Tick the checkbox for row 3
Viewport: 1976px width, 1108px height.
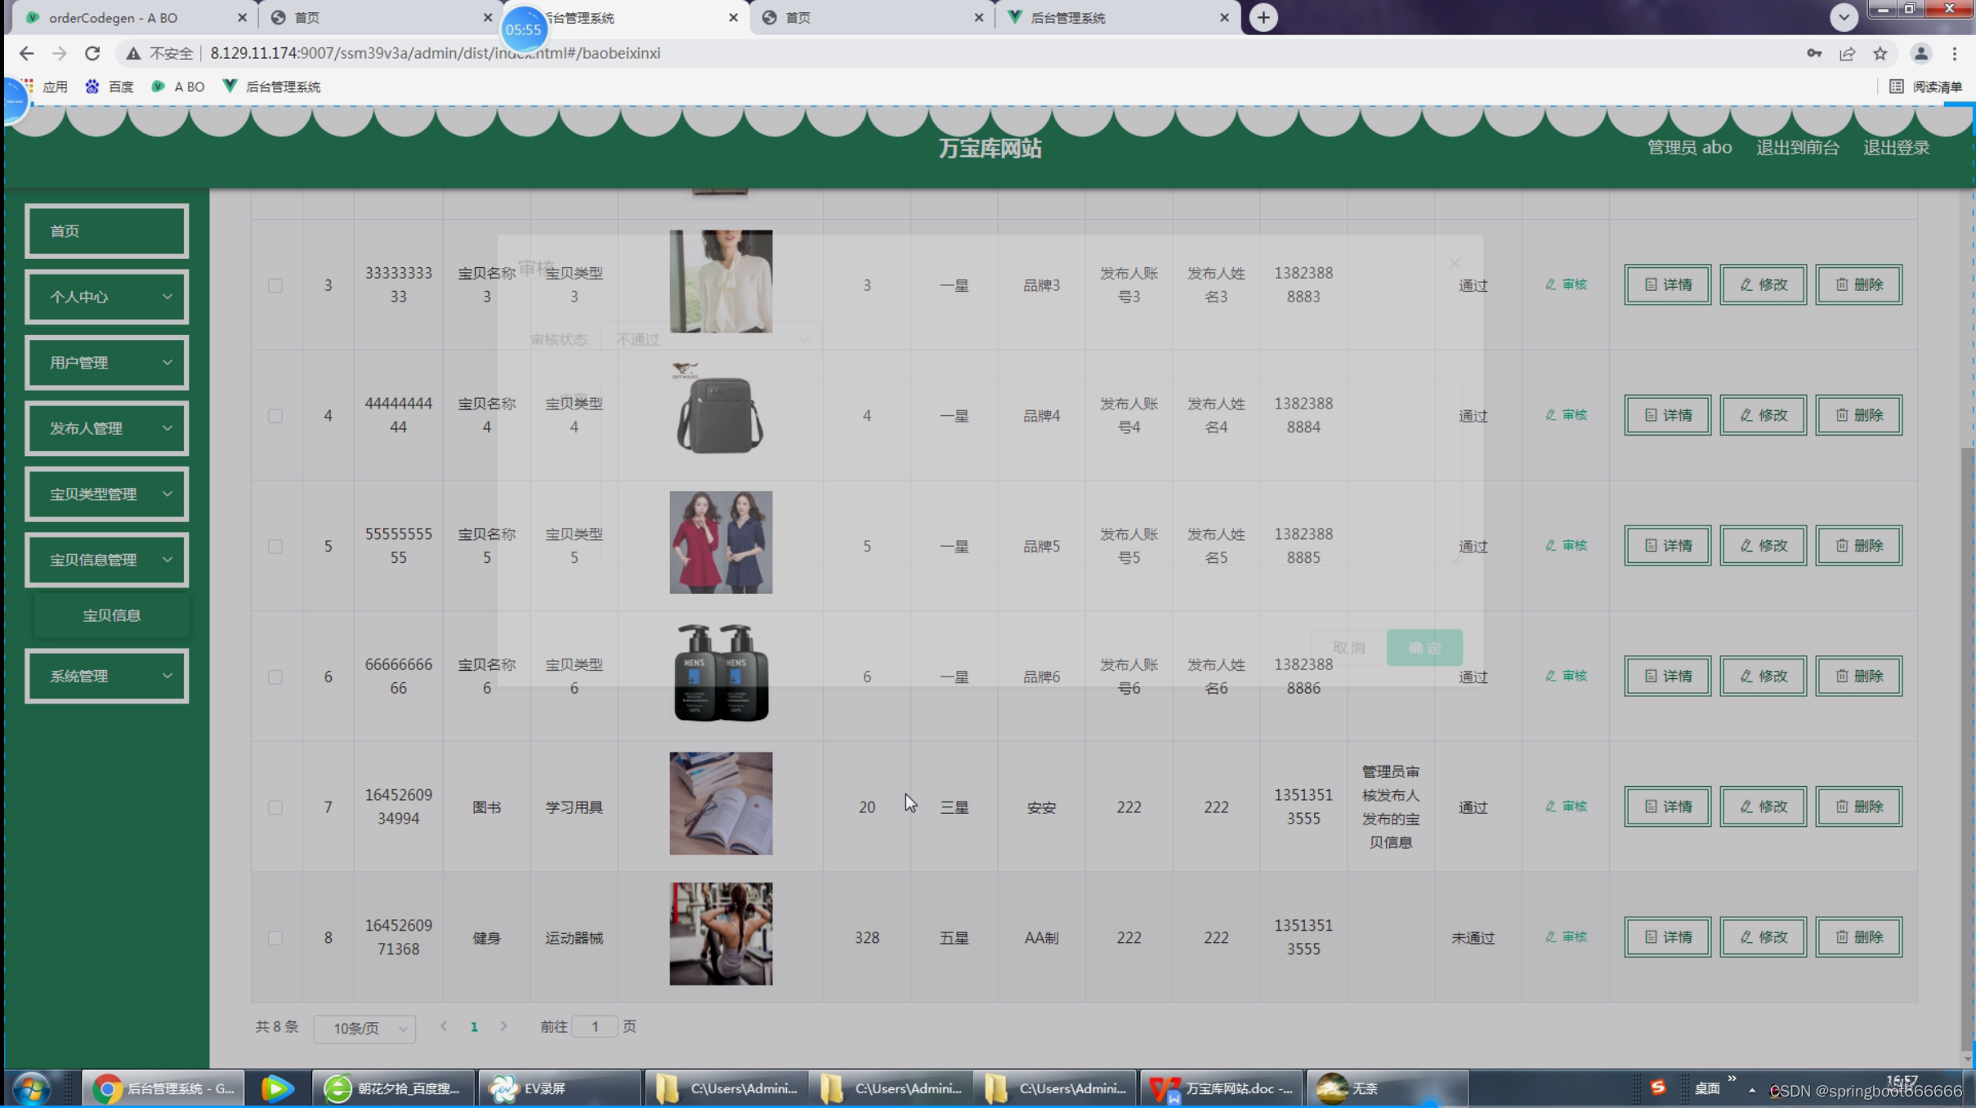tap(275, 285)
